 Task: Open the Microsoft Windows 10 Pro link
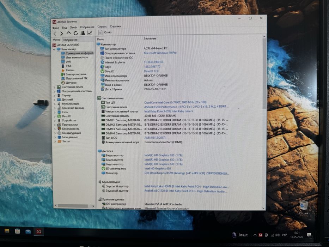tap(160, 53)
